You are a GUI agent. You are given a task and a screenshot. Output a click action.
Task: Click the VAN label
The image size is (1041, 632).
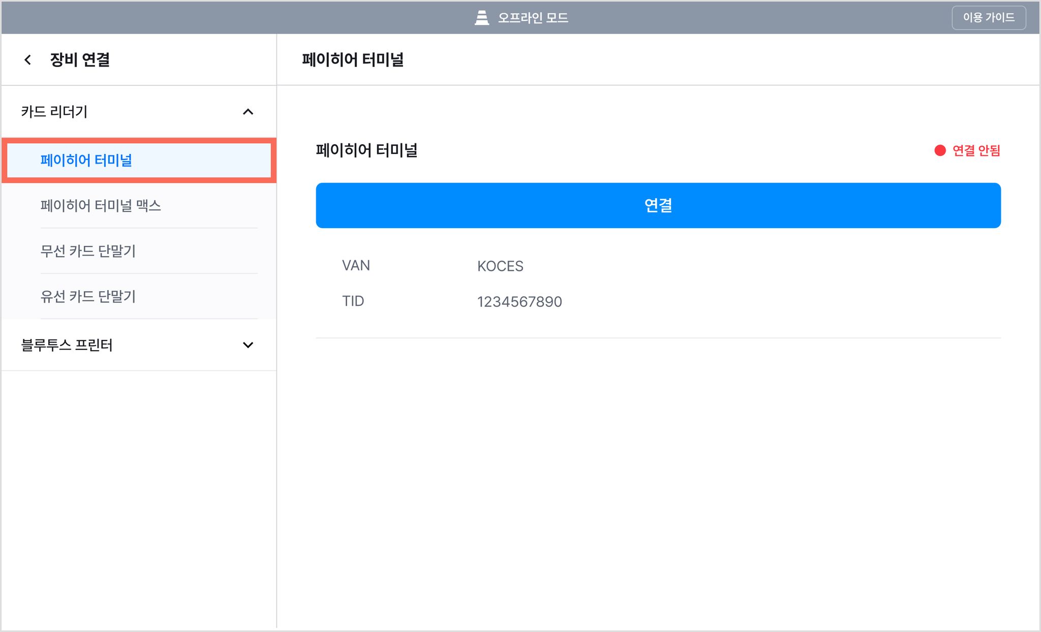point(356,266)
